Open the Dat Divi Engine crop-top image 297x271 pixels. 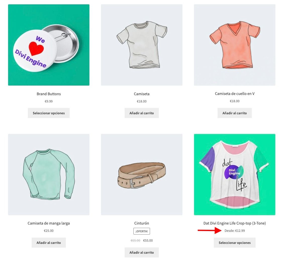(x=235, y=174)
